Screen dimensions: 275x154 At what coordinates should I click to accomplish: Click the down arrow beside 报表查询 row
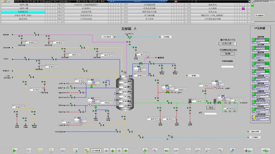point(60,19)
